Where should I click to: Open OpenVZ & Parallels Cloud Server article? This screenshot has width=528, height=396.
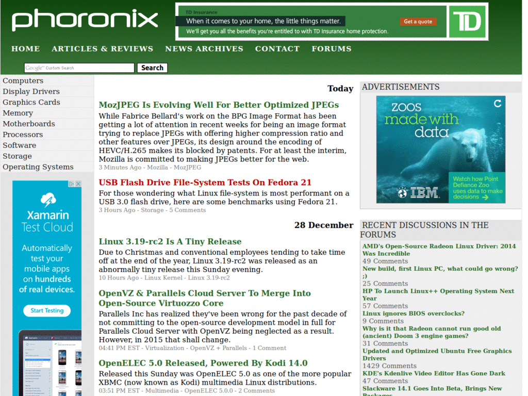pyautogui.click(x=205, y=299)
